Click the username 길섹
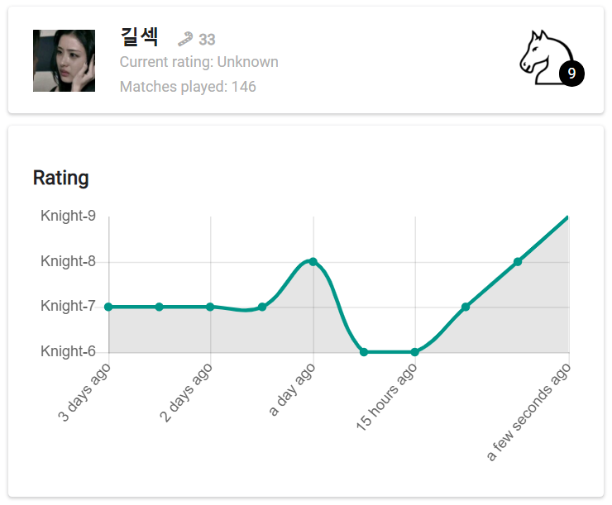The height and width of the screenshot is (505, 612). tap(139, 37)
